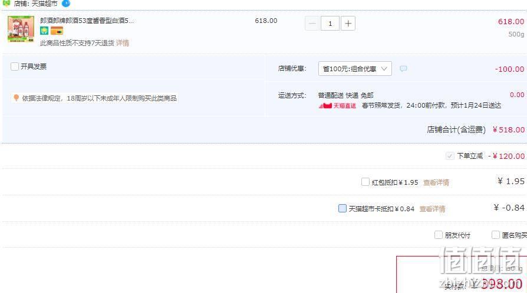
Task: Open product link 郎酒郎牌郎酒53度酱香型白酒
Action: (87, 21)
